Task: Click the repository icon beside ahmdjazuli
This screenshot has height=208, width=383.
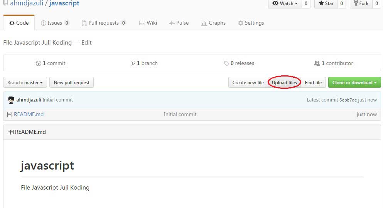Action: (x=5, y=3)
